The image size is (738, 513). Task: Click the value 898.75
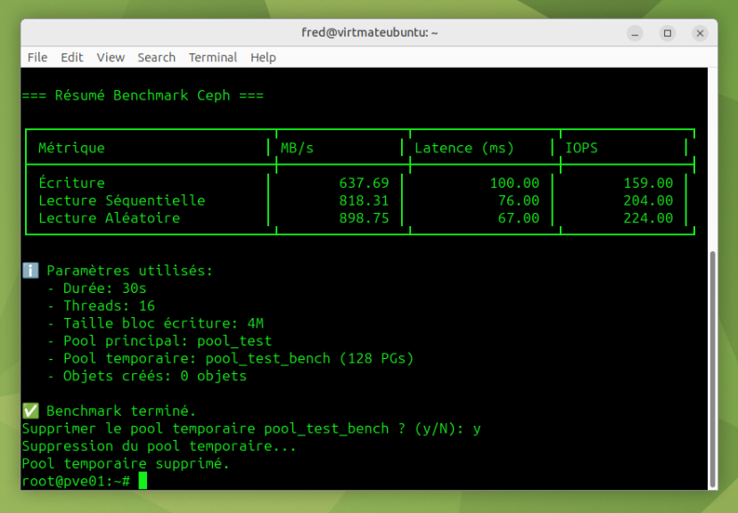coord(364,217)
